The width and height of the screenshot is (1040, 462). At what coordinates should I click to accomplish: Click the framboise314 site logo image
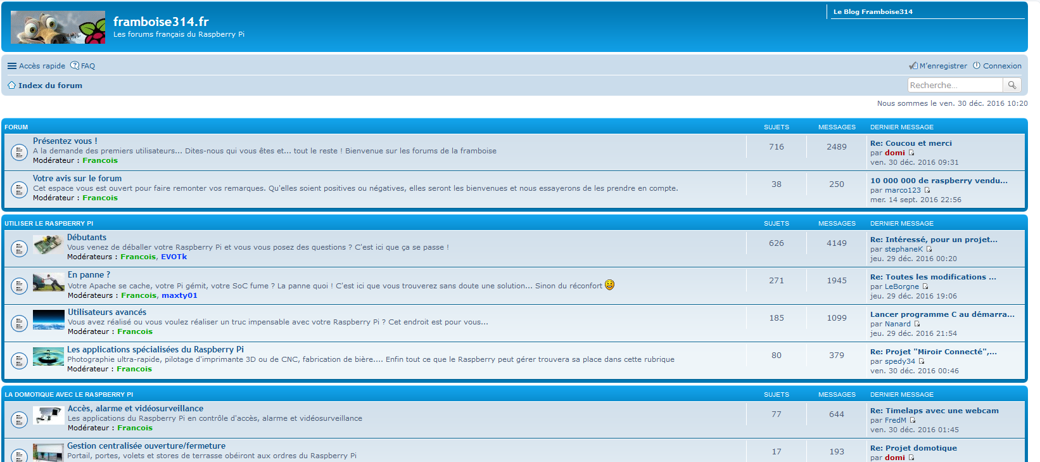pyautogui.click(x=58, y=27)
